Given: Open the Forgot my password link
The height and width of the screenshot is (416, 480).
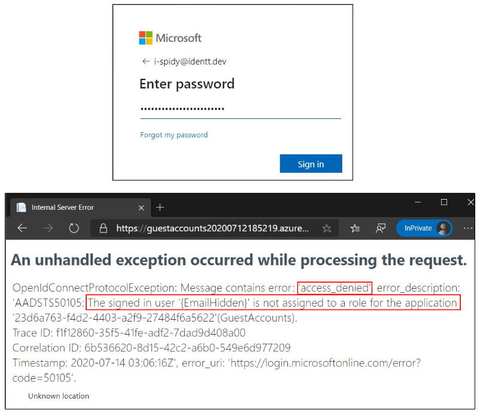Looking at the screenshot, I should tap(174, 135).
